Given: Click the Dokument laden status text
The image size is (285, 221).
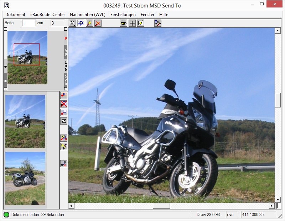Looking at the screenshot, I should [38, 215].
